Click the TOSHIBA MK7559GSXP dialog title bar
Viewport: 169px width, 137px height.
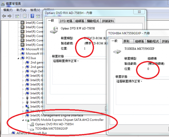129,33
